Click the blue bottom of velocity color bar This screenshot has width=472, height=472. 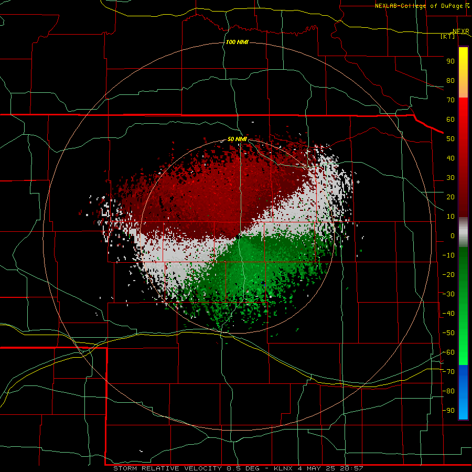(463, 391)
